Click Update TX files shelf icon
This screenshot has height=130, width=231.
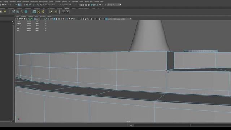click(39, 12)
